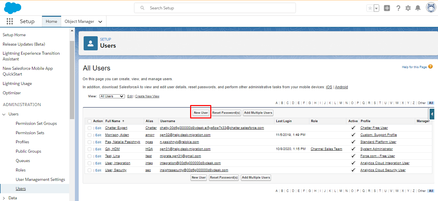The height and width of the screenshot is (201, 438).
Task: Open the System Administrator profile link
Action: (377, 149)
